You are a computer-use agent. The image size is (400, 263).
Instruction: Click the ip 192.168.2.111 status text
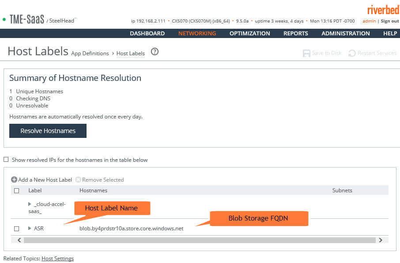click(148, 21)
